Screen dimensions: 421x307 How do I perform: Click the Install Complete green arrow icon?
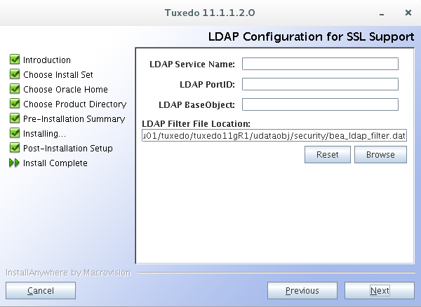15,163
